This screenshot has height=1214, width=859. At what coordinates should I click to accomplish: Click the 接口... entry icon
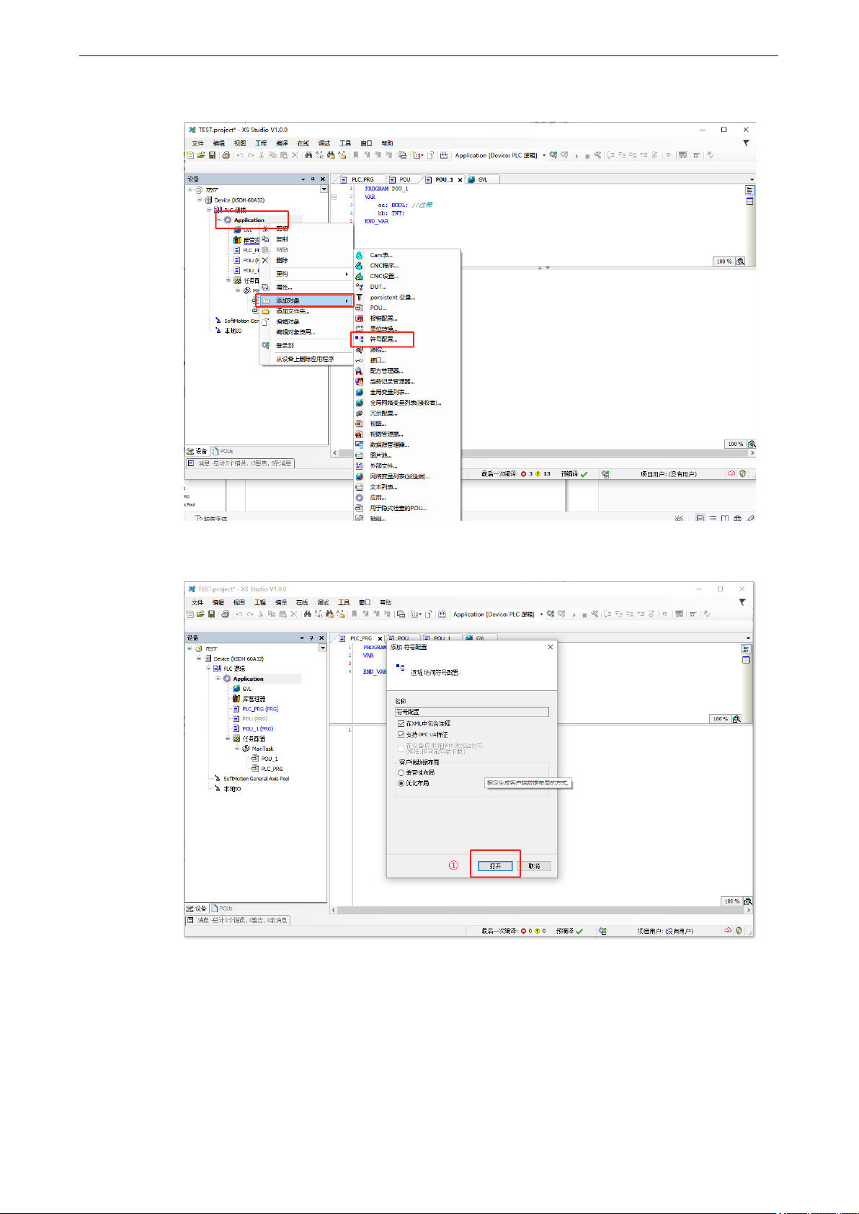(x=359, y=360)
